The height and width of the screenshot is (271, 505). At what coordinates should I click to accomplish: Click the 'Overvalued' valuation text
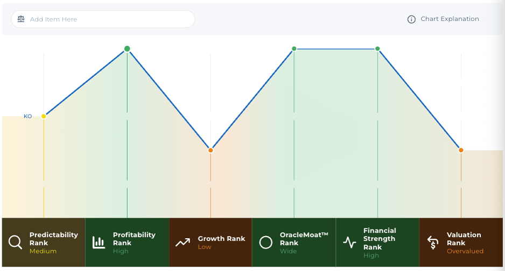(x=465, y=252)
